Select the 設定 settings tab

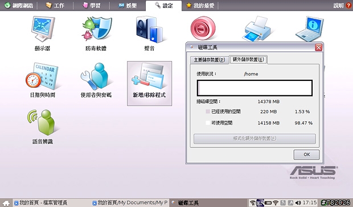click(x=163, y=5)
